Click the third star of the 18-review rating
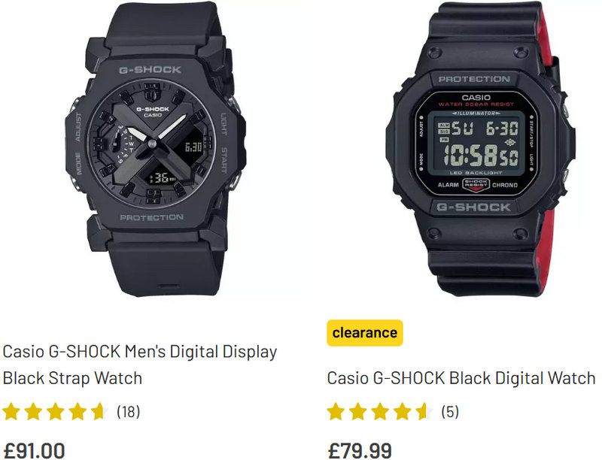 pos(56,412)
